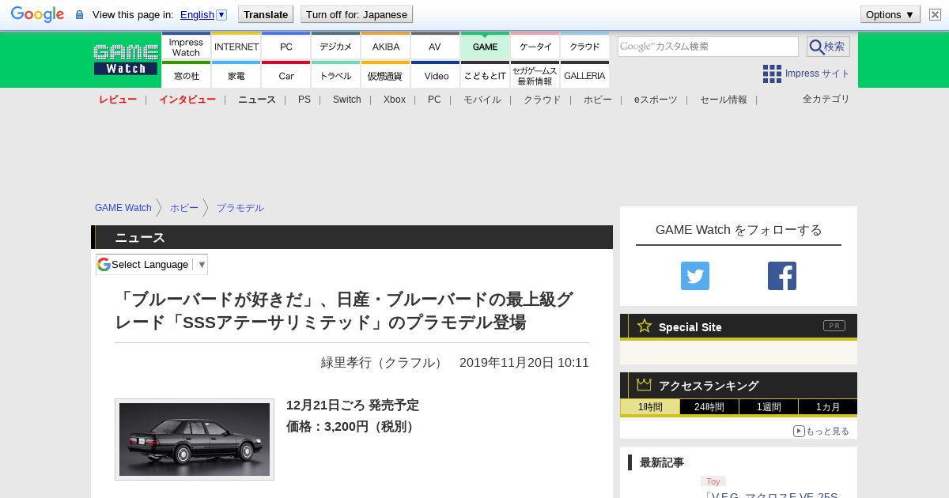949x498 pixels.
Task: Open the セガゲームス最新情報 tab
Action: [535, 75]
